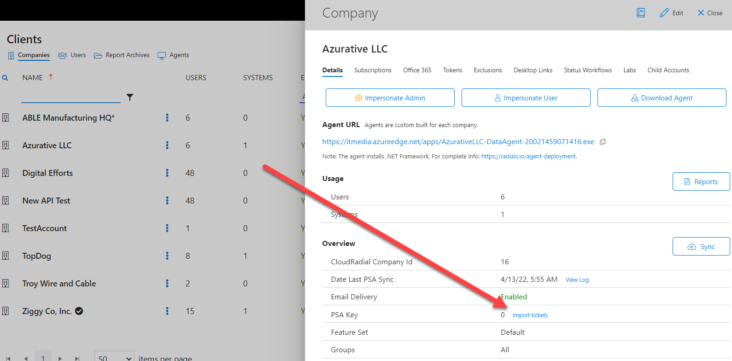The width and height of the screenshot is (732, 361).
Task: Open the Troy Wire and Cable company
Action: 59,284
